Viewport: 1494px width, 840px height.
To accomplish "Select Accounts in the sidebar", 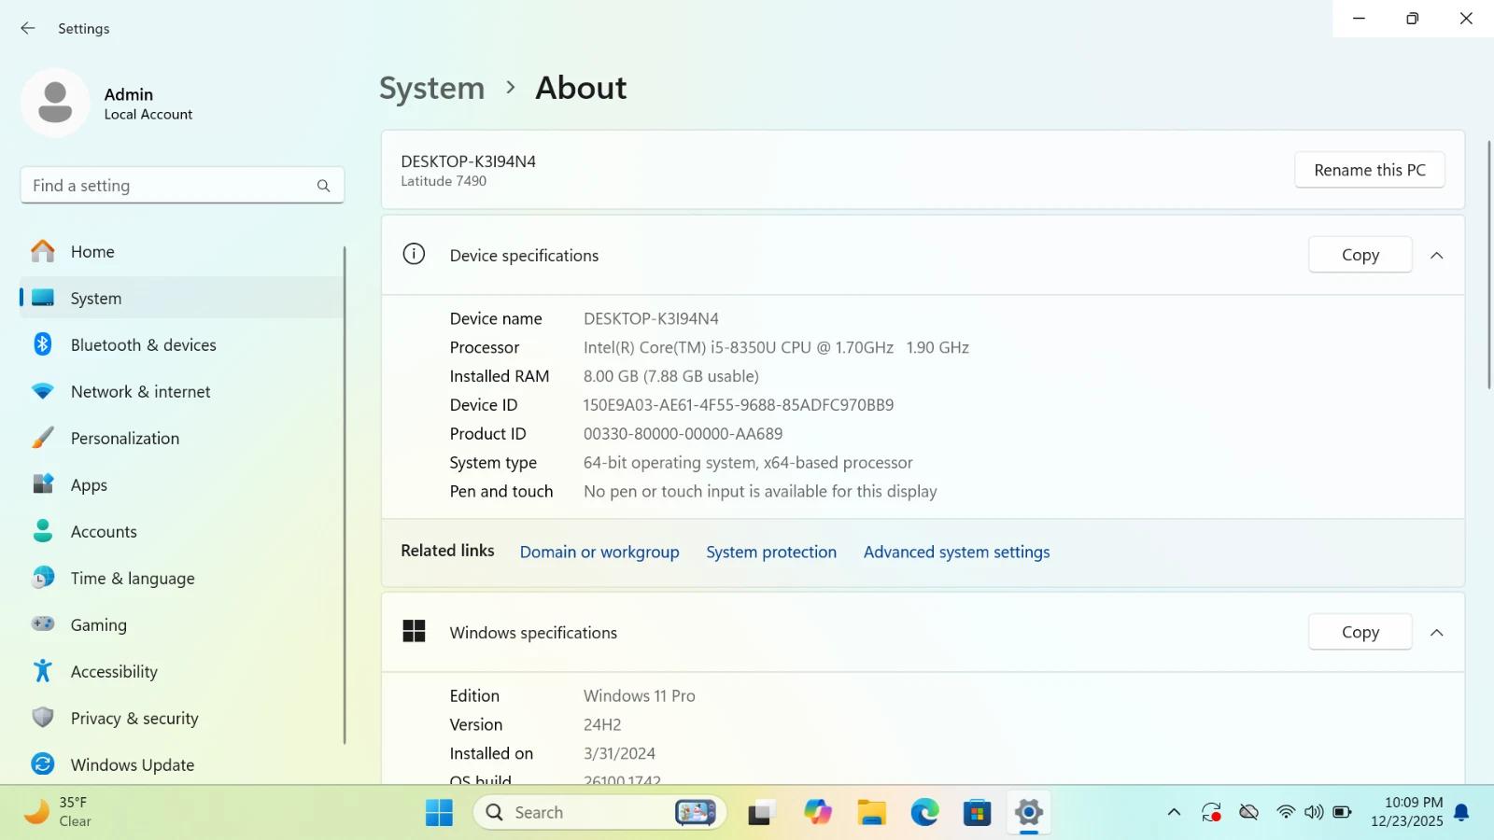I will pos(104,531).
